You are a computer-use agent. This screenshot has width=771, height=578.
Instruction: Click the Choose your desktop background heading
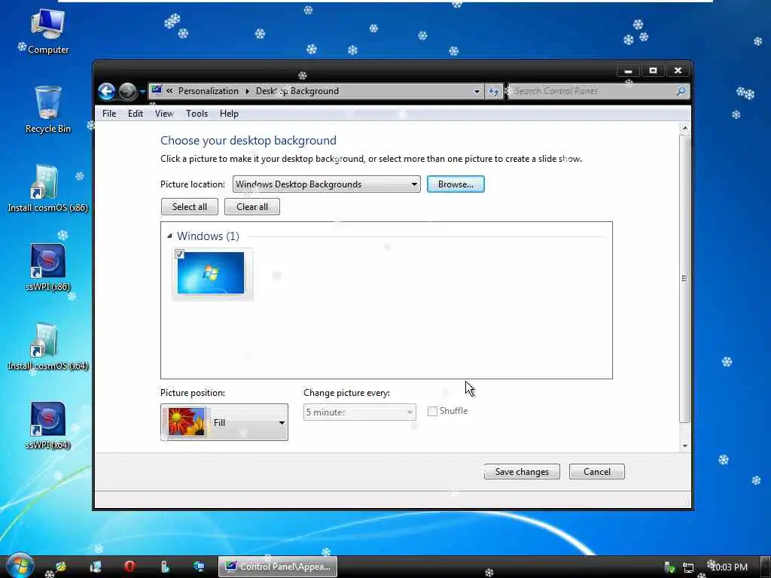pyautogui.click(x=248, y=141)
